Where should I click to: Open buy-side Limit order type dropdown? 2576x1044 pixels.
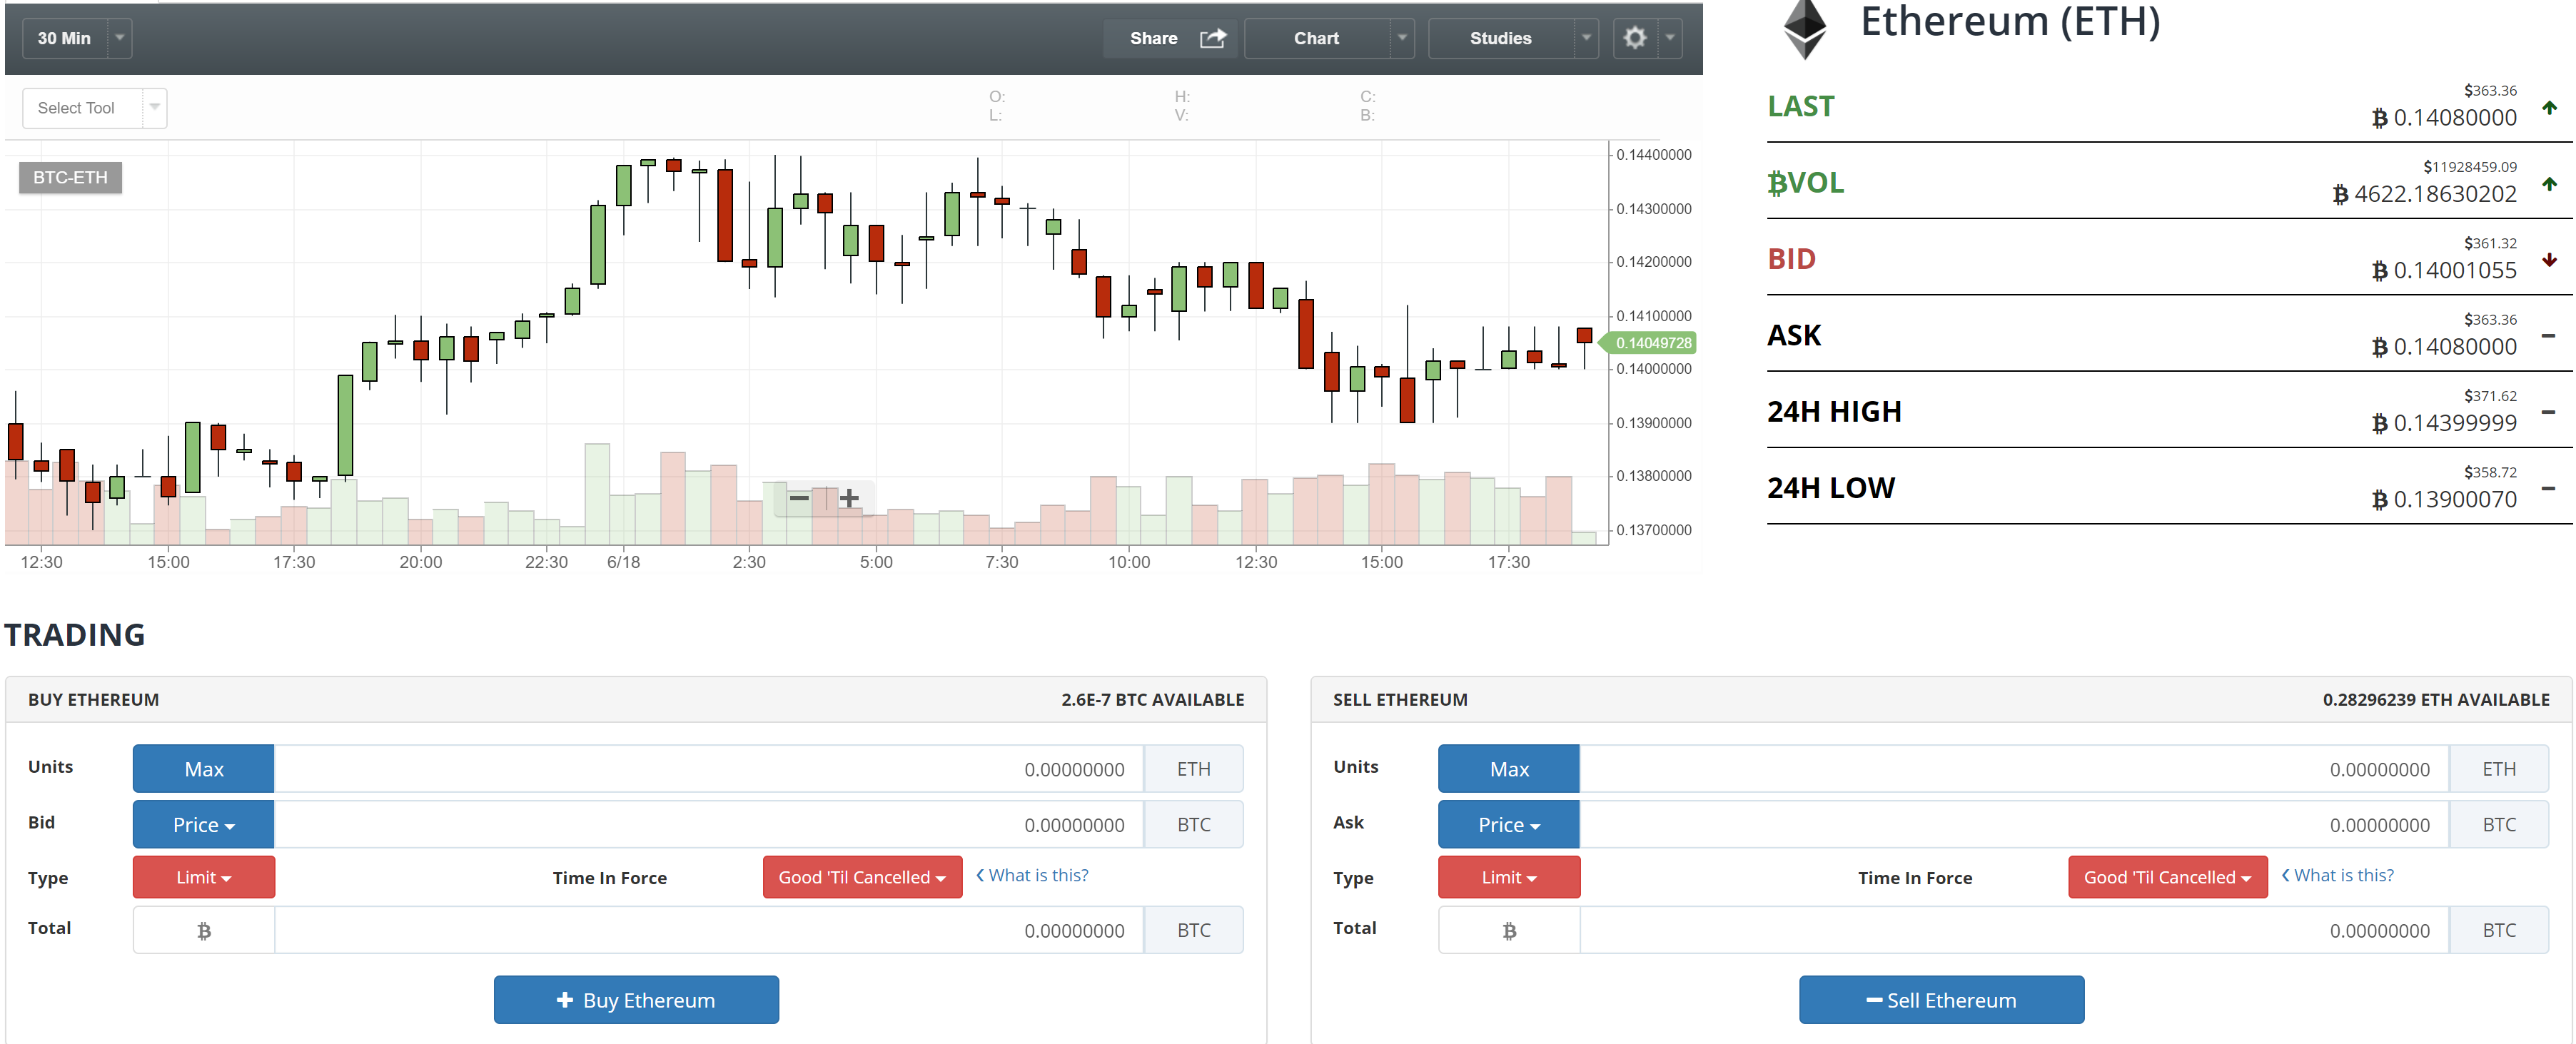203,877
